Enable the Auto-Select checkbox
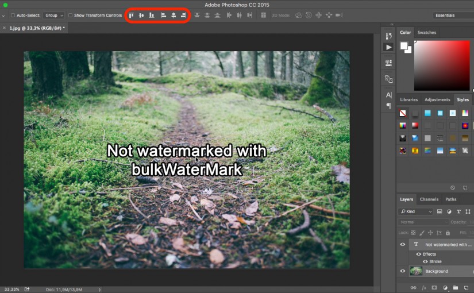Image resolution: width=474 pixels, height=293 pixels. pos(13,15)
